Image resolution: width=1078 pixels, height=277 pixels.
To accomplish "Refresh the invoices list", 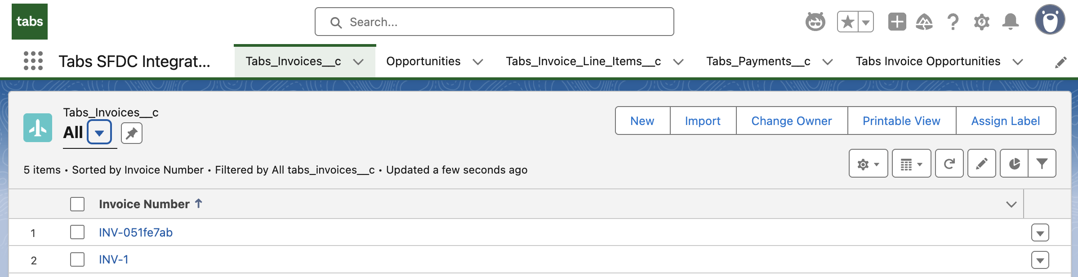I will 949,164.
